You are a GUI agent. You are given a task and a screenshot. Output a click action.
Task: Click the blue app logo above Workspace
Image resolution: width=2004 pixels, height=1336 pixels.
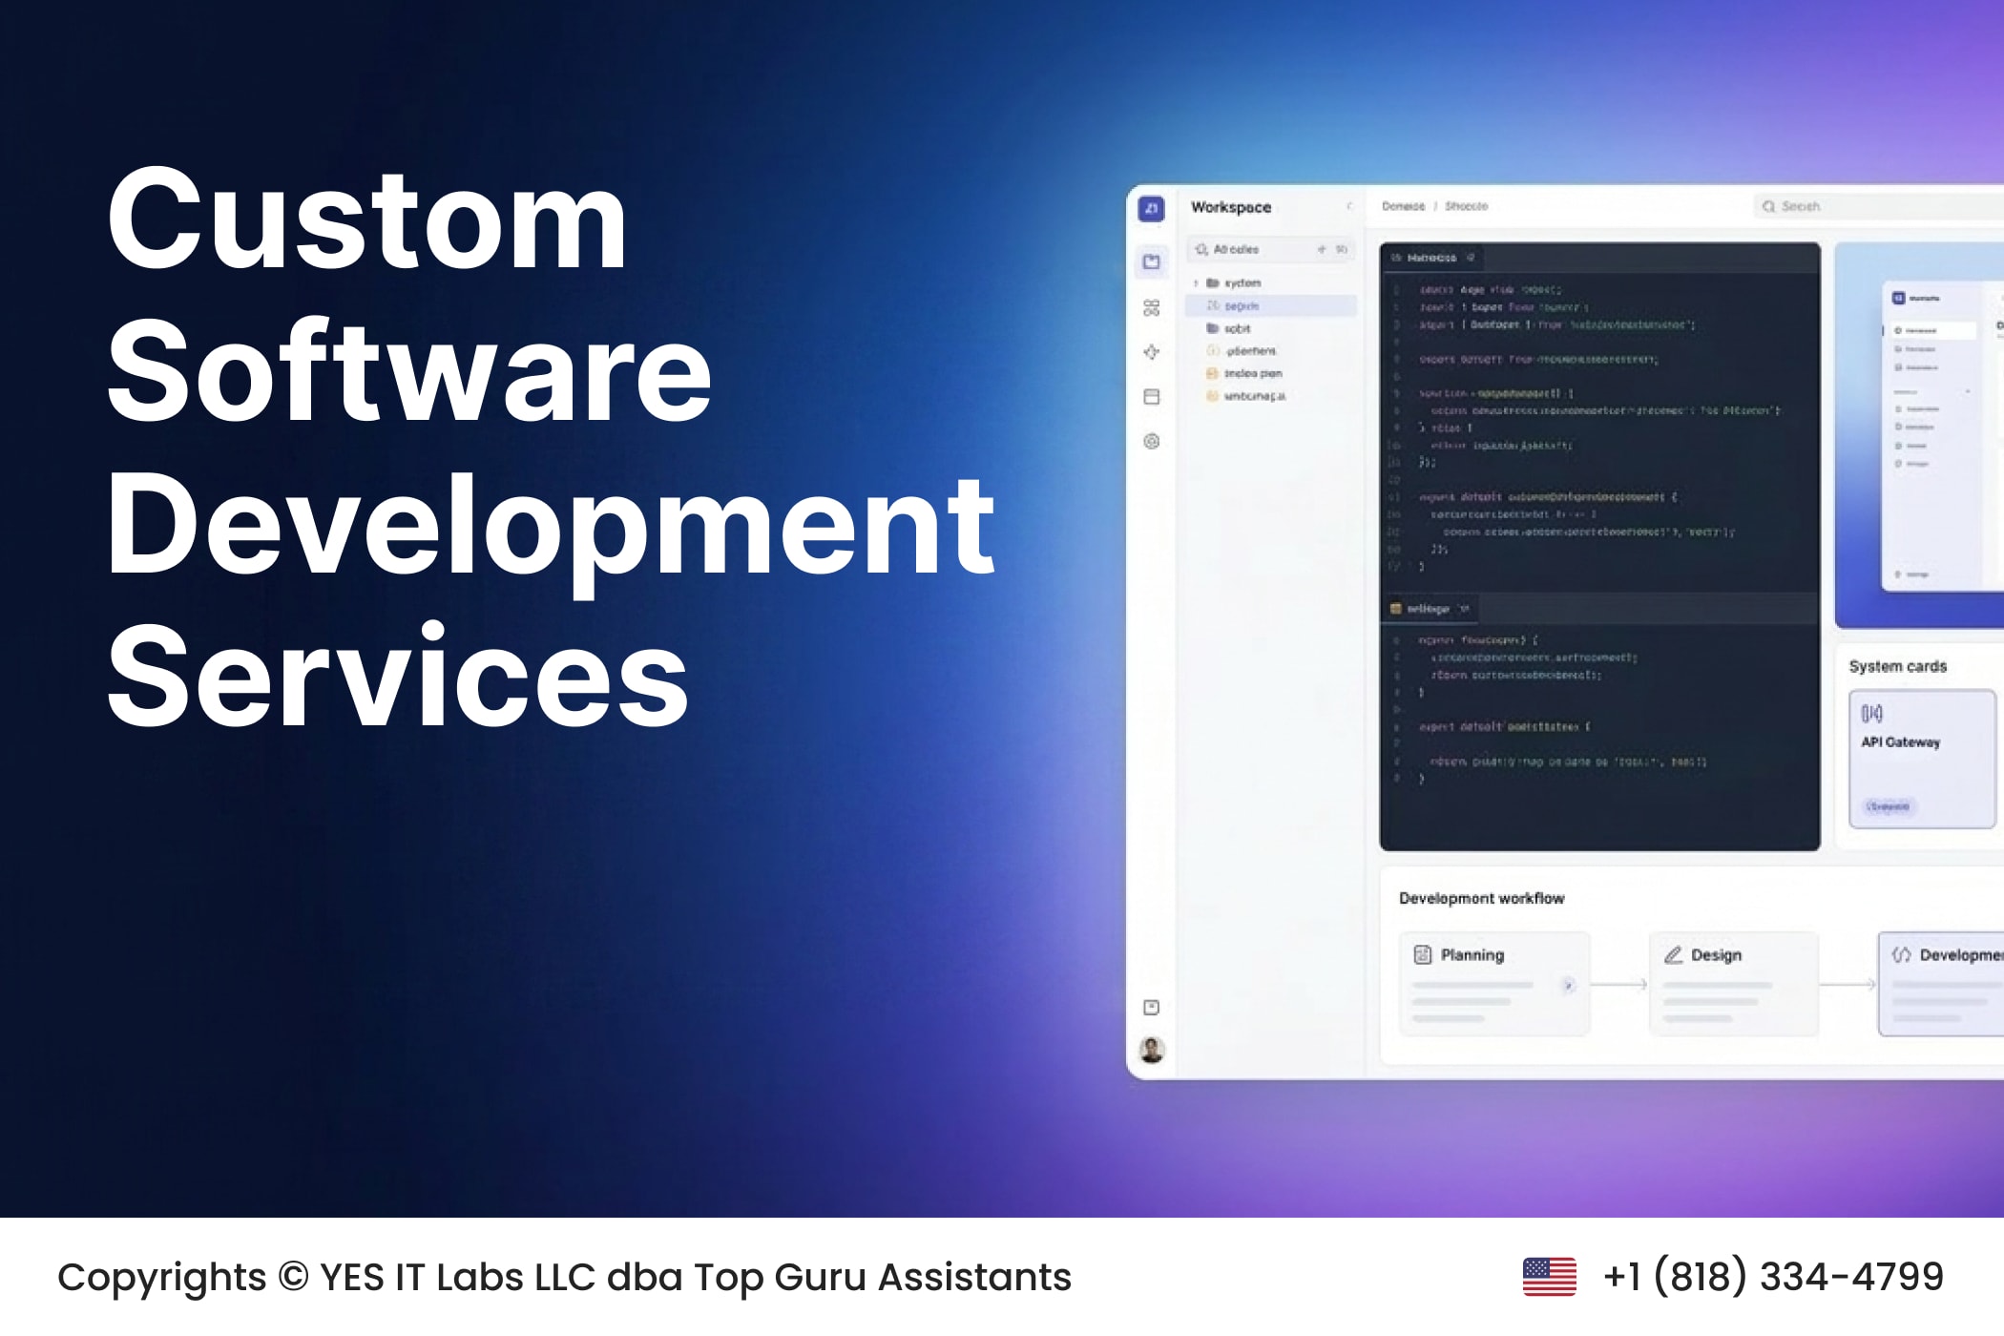(1152, 208)
